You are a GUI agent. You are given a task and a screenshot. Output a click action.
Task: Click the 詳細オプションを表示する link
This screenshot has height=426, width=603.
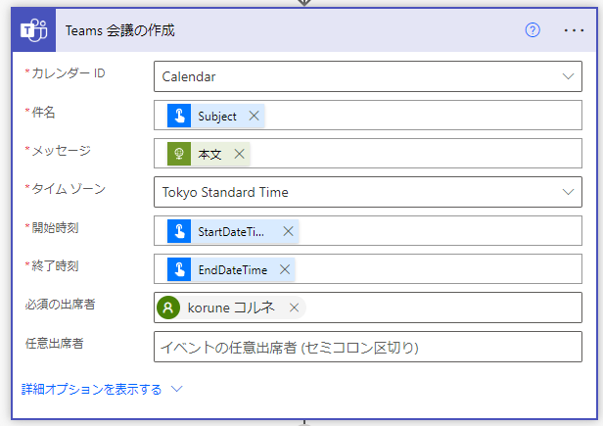(92, 389)
